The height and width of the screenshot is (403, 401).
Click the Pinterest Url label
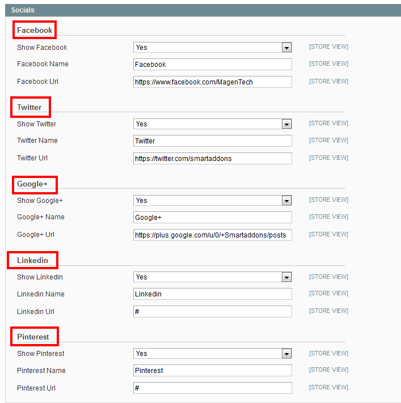tap(36, 388)
